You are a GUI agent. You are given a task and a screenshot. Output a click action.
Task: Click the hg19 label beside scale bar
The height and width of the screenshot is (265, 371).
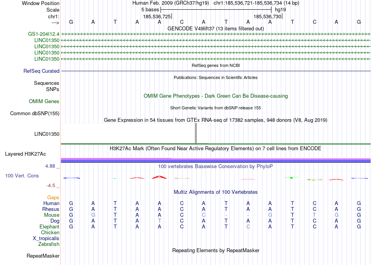click(x=280, y=10)
